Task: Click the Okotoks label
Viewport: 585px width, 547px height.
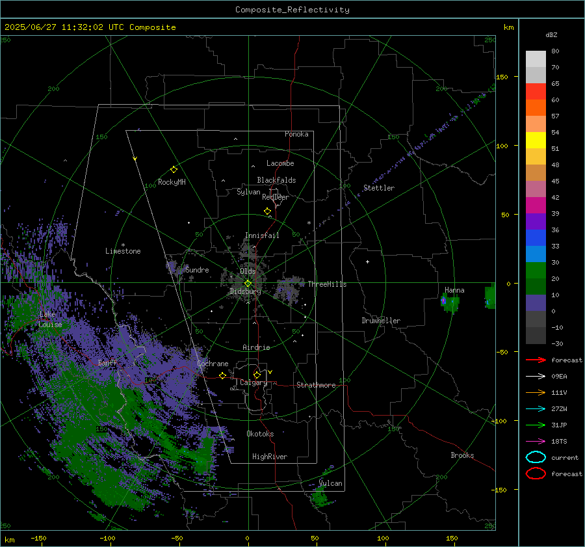Action: (x=260, y=434)
